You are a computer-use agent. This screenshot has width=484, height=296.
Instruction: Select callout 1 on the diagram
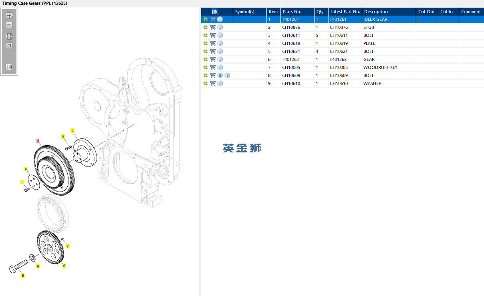pyautogui.click(x=38, y=141)
